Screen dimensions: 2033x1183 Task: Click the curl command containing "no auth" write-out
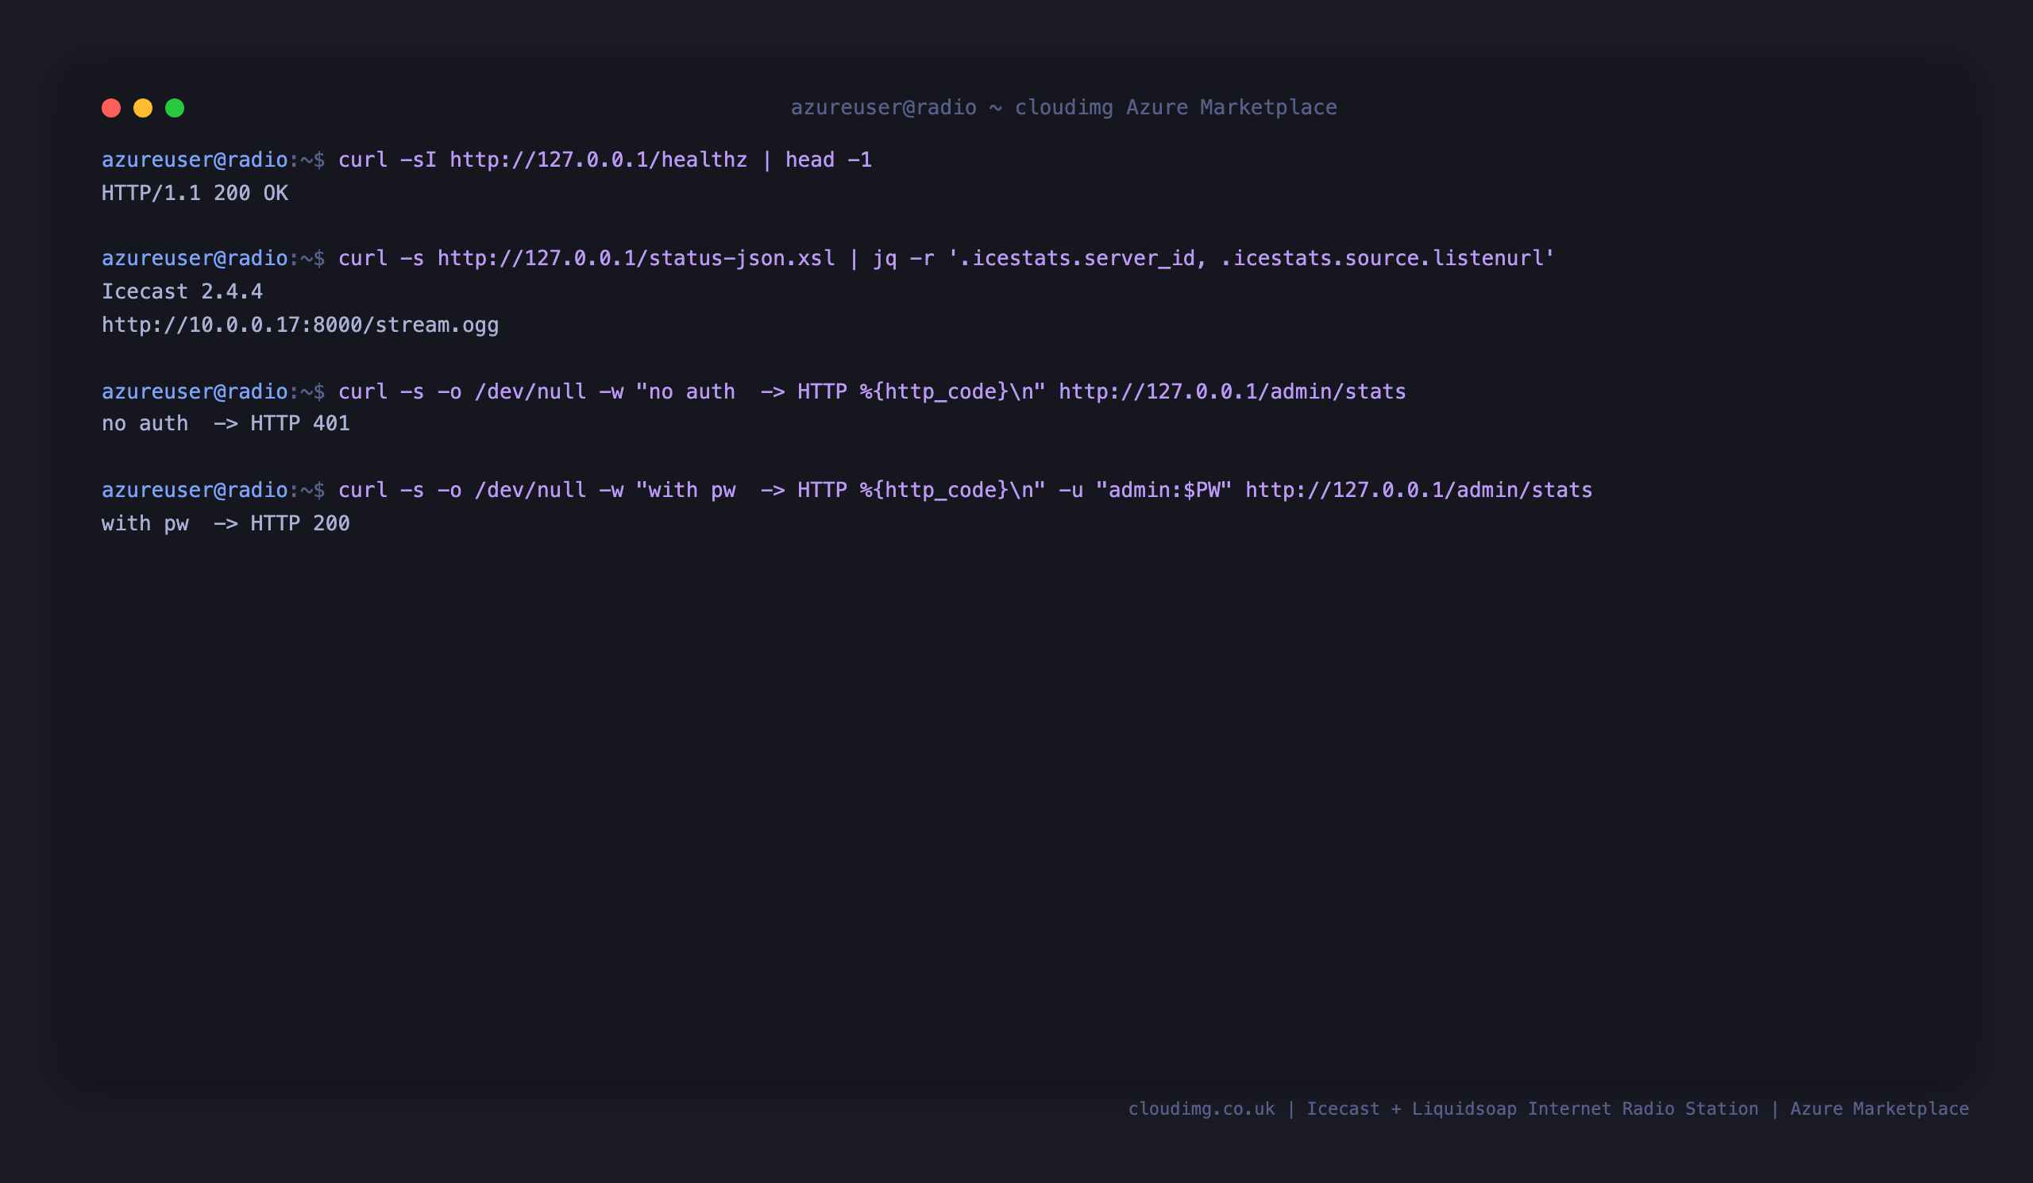point(871,391)
